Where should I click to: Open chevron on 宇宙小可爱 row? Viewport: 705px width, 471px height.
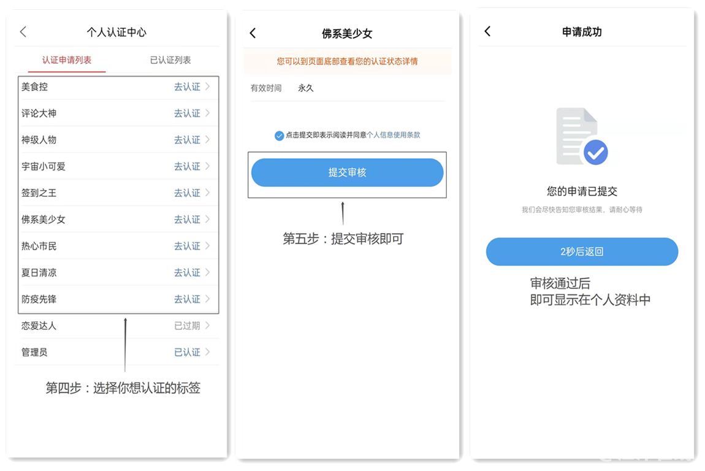208,166
